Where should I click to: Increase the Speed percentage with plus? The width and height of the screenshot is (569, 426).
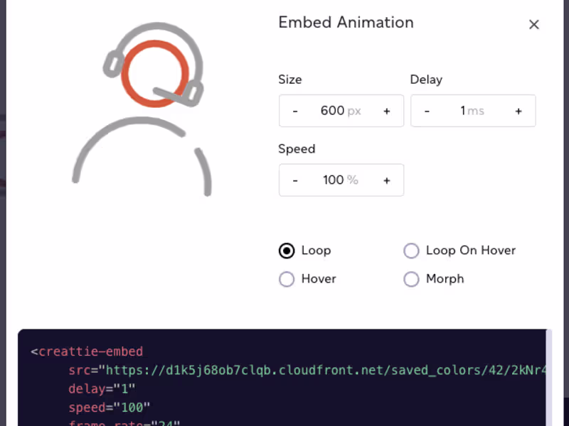coord(387,180)
